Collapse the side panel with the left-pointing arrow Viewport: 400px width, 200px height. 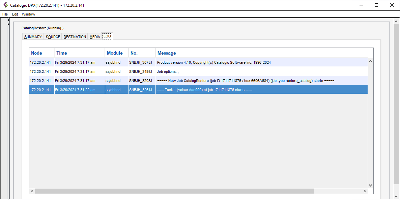pyautogui.click(x=8, y=20)
